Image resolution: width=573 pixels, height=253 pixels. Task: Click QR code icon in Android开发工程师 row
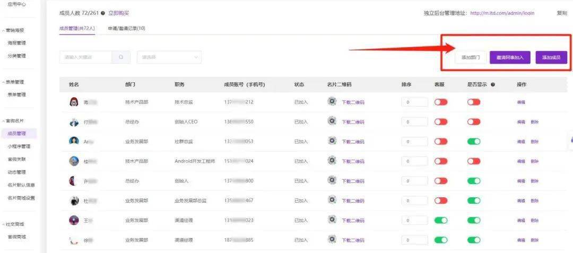[332, 161]
